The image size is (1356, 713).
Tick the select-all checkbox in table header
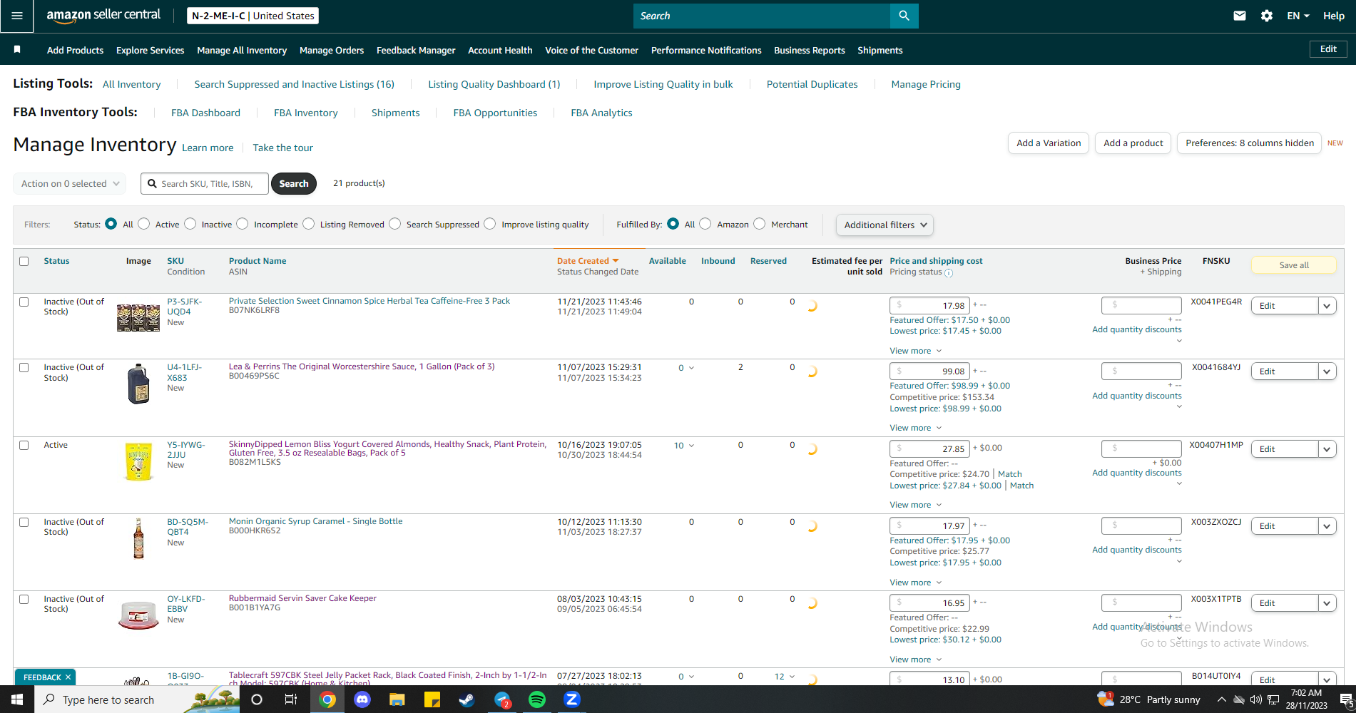coord(24,261)
